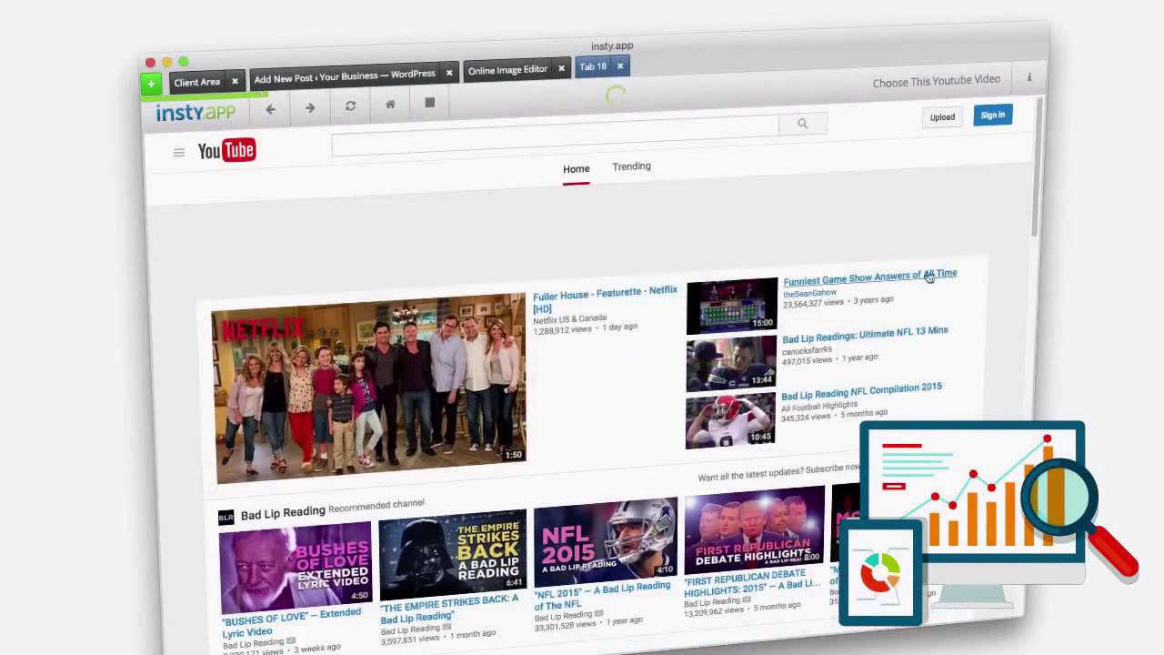This screenshot has height=655, width=1164.
Task: Open the Bad Lip Reading recommended channel heading
Action: pyautogui.click(x=283, y=514)
